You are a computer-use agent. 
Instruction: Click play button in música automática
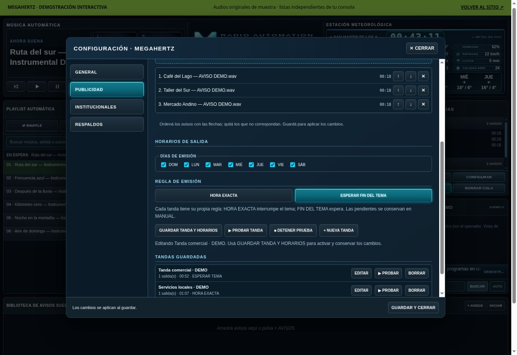click(37, 87)
